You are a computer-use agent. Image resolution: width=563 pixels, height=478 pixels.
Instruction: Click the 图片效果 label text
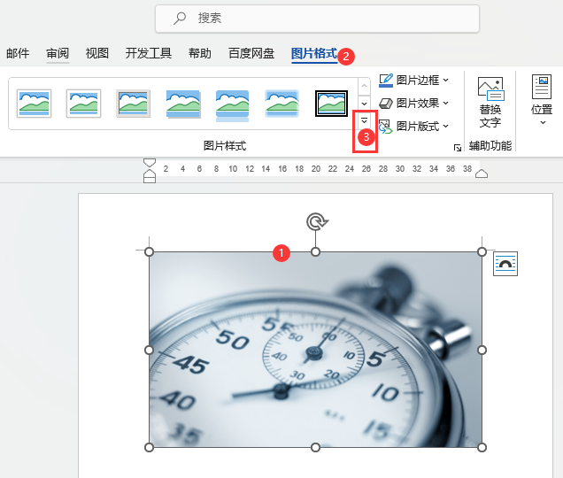[x=418, y=104]
